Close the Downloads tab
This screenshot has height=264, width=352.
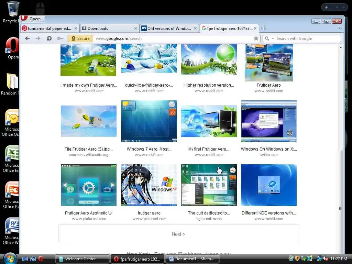(x=135, y=29)
